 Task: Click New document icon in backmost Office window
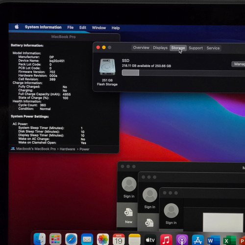(x=128, y=212)
